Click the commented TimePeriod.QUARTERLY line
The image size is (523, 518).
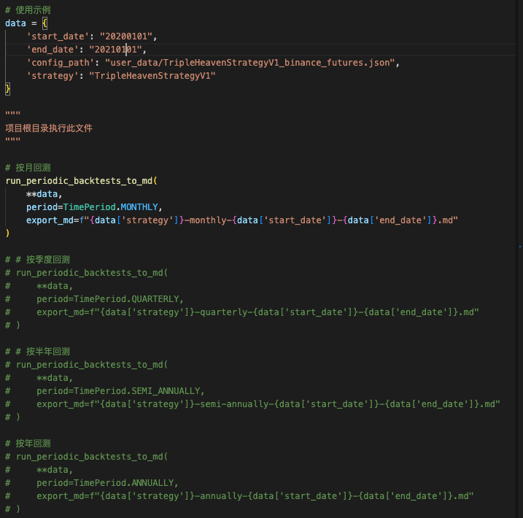pyautogui.click(x=109, y=299)
